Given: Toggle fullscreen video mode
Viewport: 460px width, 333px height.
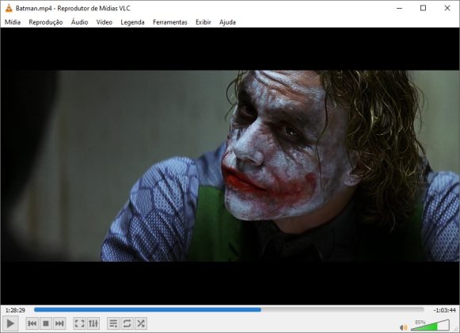Looking at the screenshot, I should (x=79, y=323).
